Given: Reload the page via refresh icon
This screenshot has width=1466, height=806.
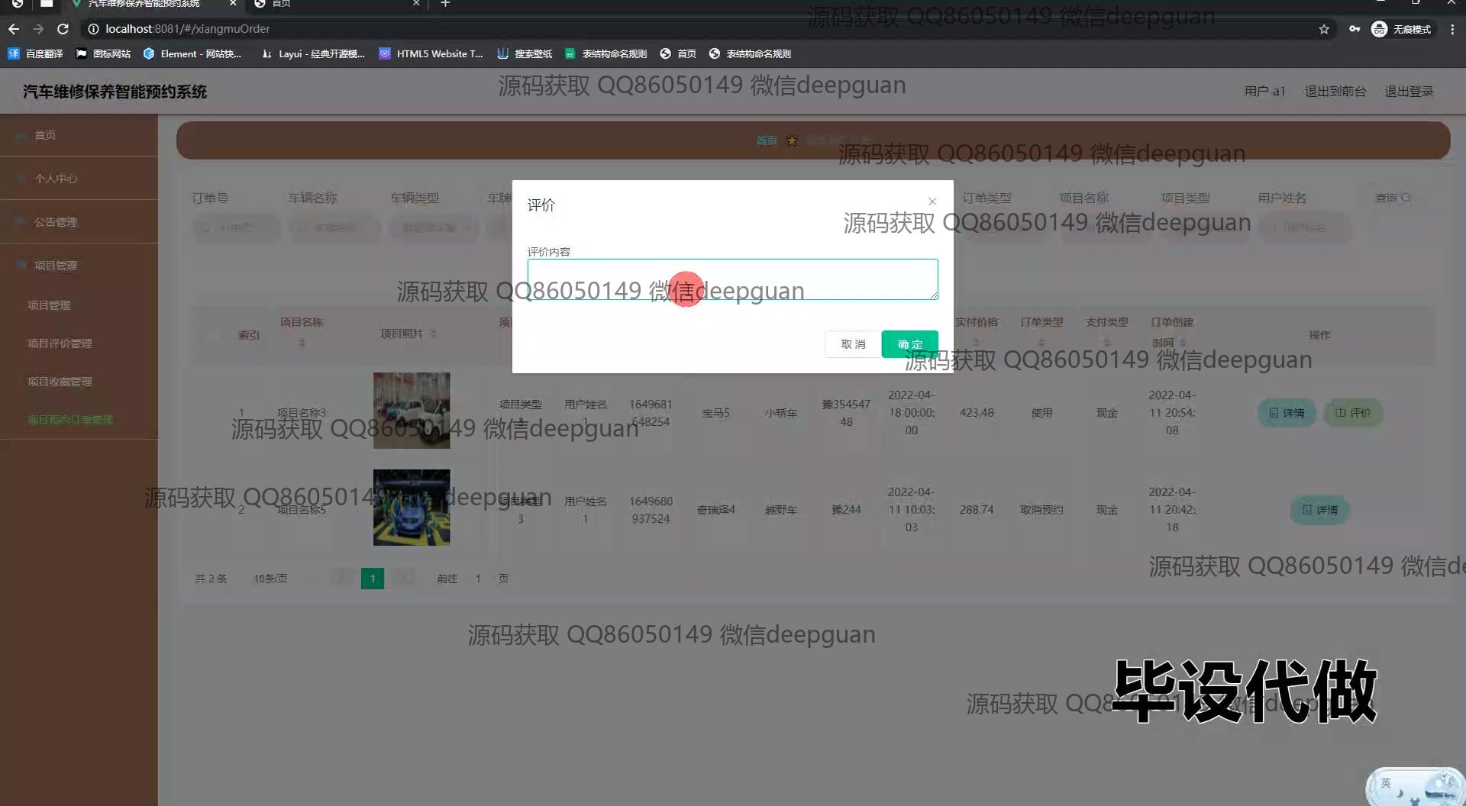Looking at the screenshot, I should 63,29.
